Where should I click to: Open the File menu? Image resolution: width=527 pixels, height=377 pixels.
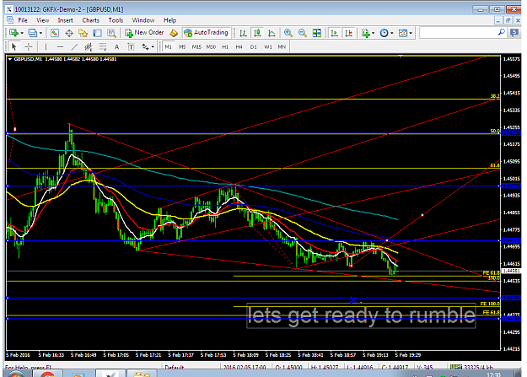[23, 20]
